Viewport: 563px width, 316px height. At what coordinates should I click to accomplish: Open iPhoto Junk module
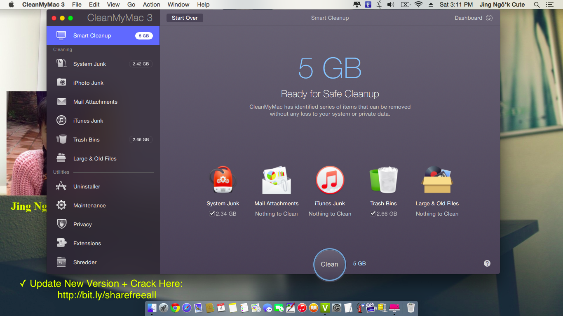coord(103,83)
